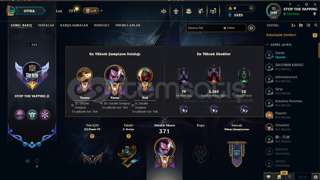Open the friend list sorting options icon
This screenshot has width=320, height=180.
tap(308, 25)
